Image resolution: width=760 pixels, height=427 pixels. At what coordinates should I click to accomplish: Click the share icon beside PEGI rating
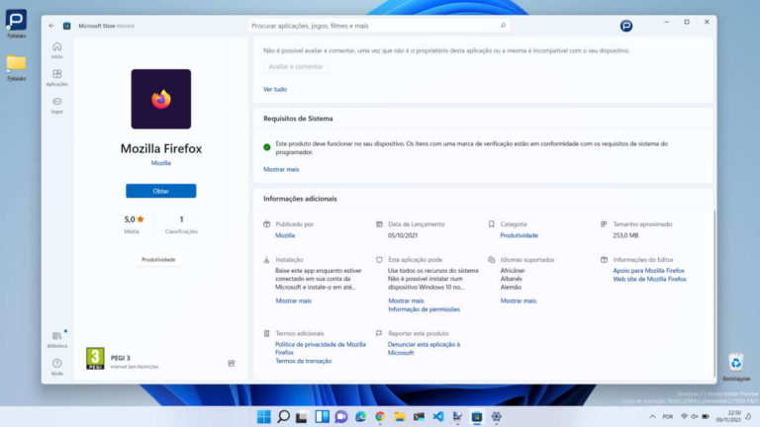tap(232, 363)
